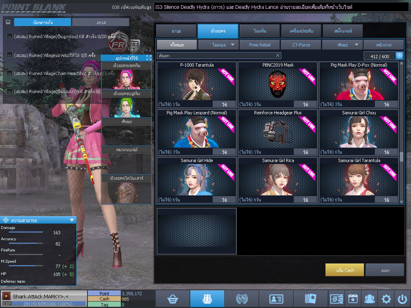Click the ตัวละครเรดทีม equipped character slot
Image resolution: width=411 pixels, height=308 pixels.
[126, 79]
